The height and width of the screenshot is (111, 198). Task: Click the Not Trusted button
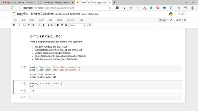point(162,20)
